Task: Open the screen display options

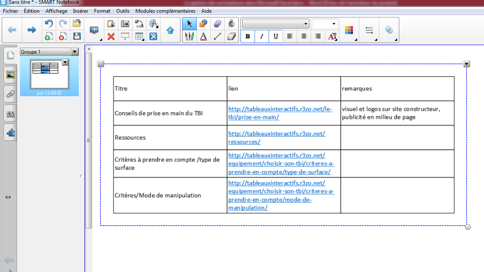Action: (94, 30)
